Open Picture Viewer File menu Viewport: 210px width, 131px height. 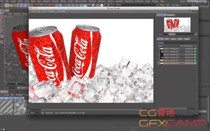click(34, 11)
